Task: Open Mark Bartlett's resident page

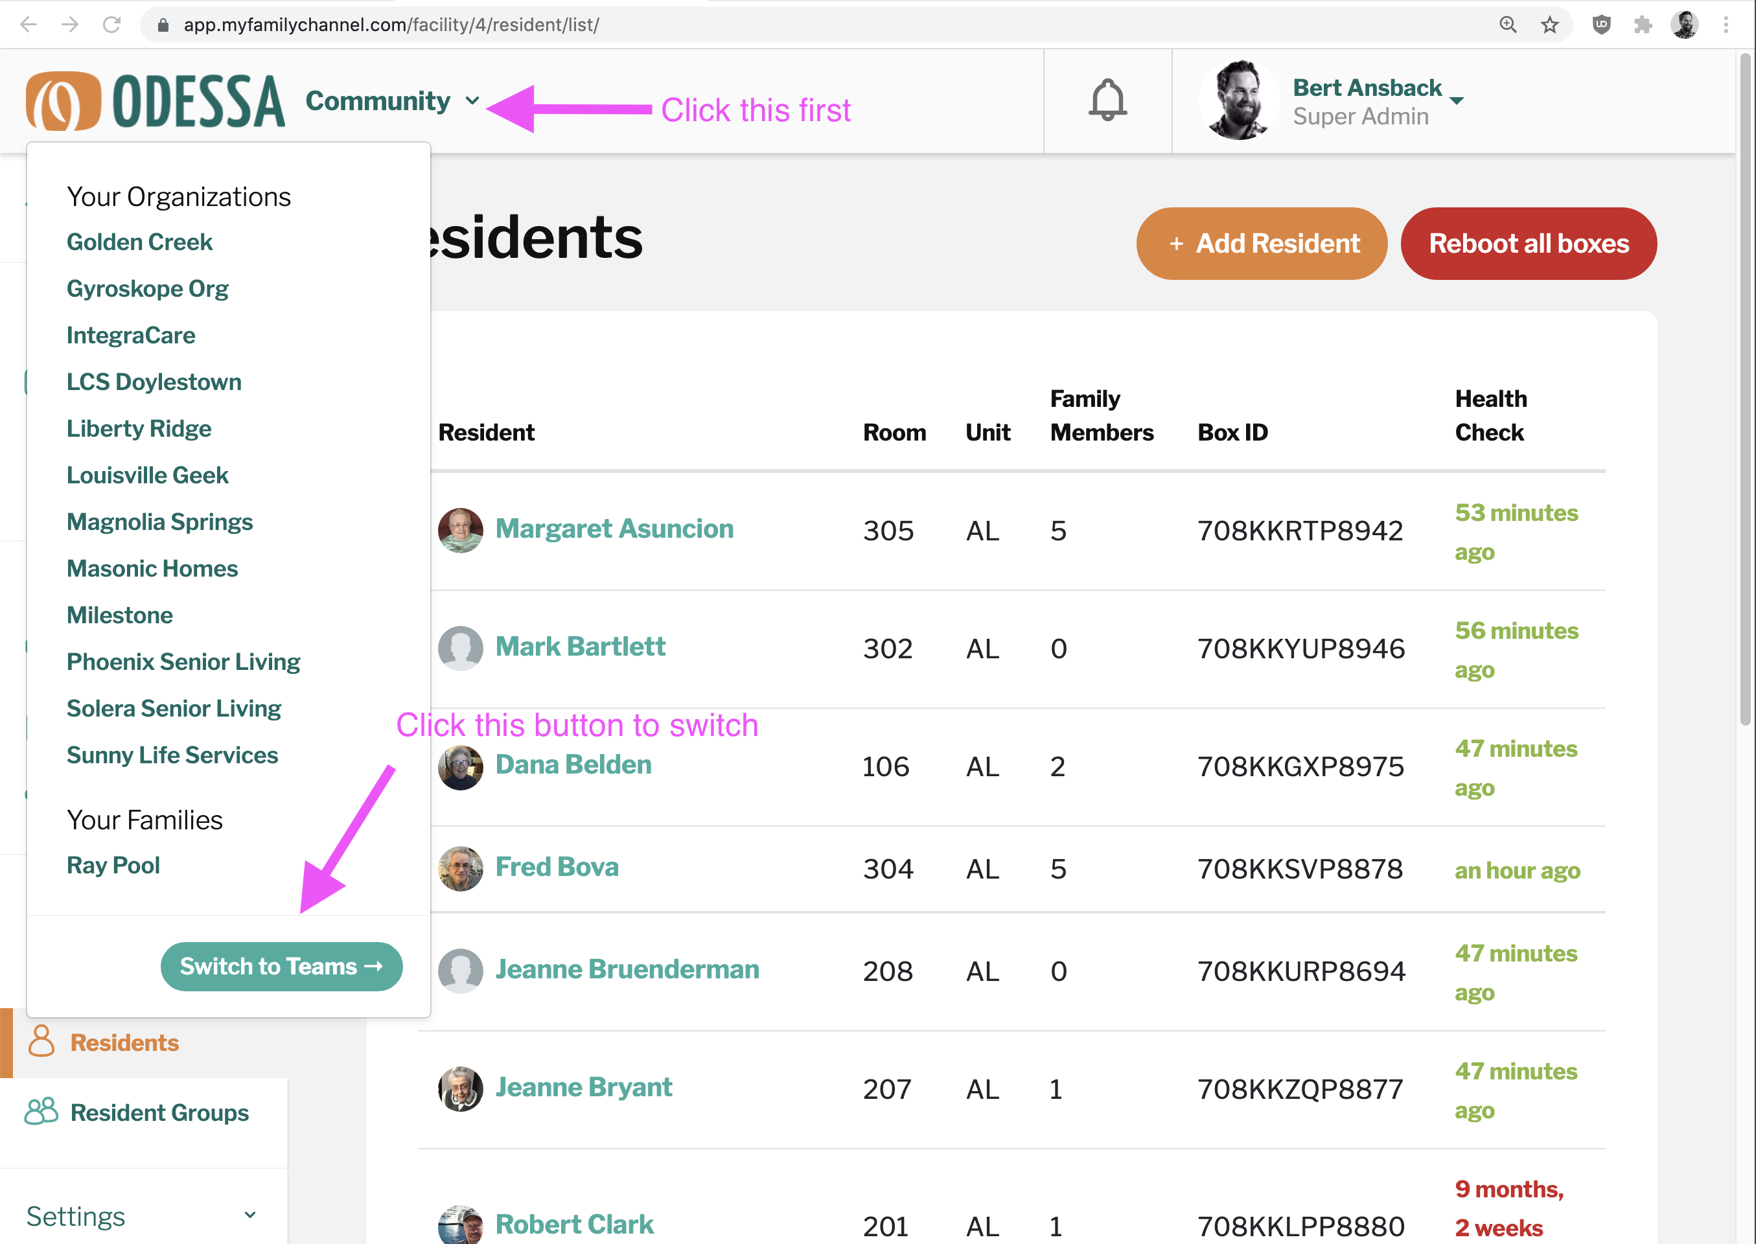Action: pyautogui.click(x=581, y=647)
